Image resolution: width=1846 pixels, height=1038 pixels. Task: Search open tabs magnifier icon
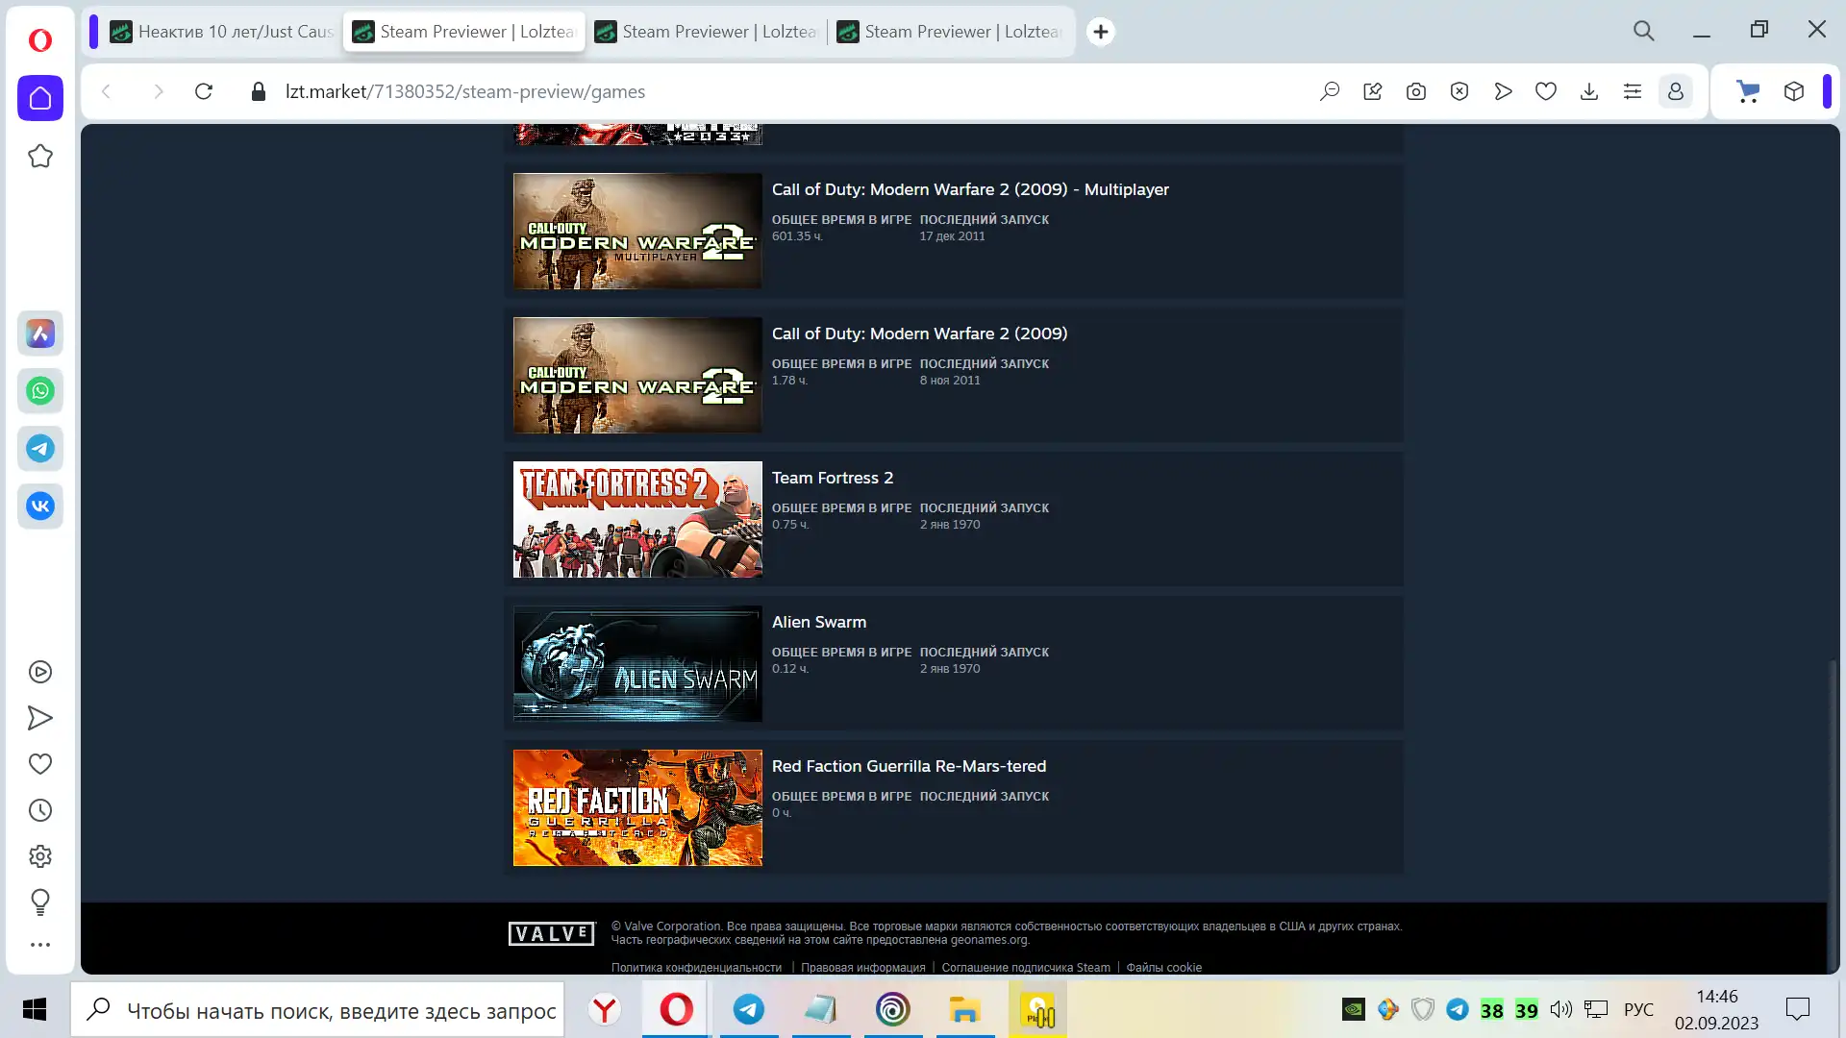tap(1644, 31)
